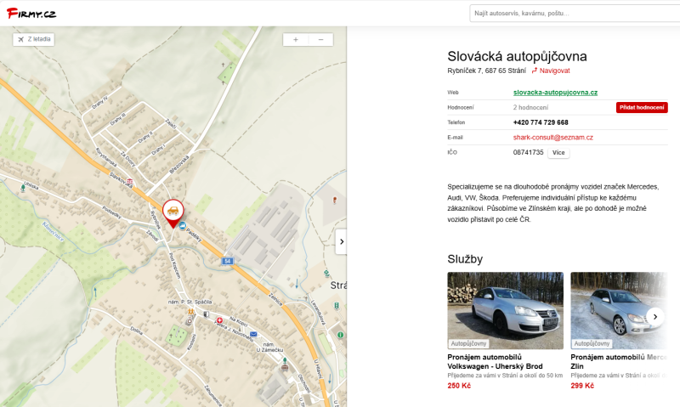Open 'Pronájem automobilů Volkswagen - Uherský Brod' title
680x407 pixels.
[x=495, y=362]
